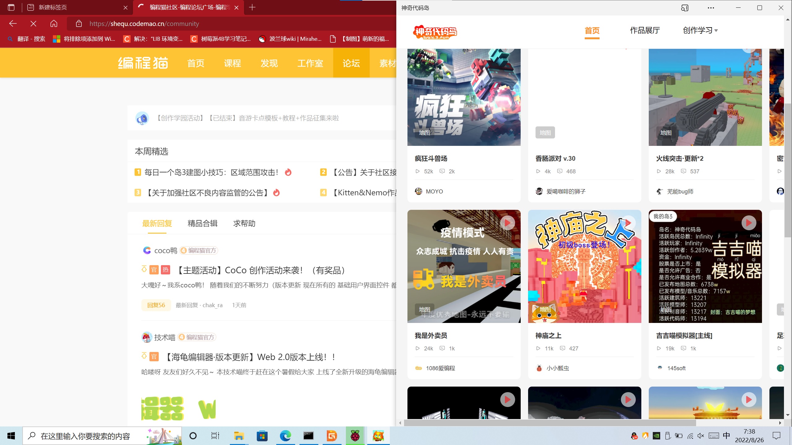Click the 香肠派对 v.30 title

555,159
